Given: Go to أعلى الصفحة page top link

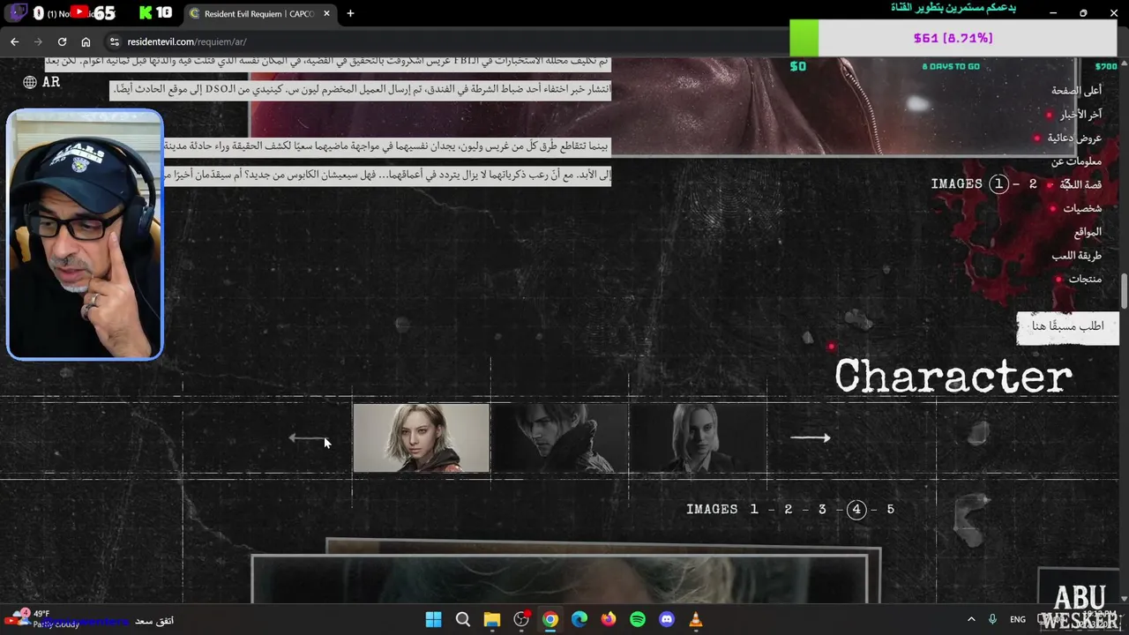Looking at the screenshot, I should coord(1076,90).
